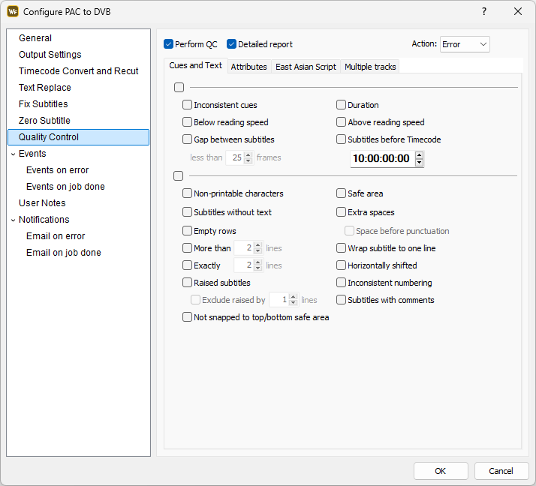Viewport: 536px width, 486px height.
Task: Open Email on error settings
Action: coord(56,236)
